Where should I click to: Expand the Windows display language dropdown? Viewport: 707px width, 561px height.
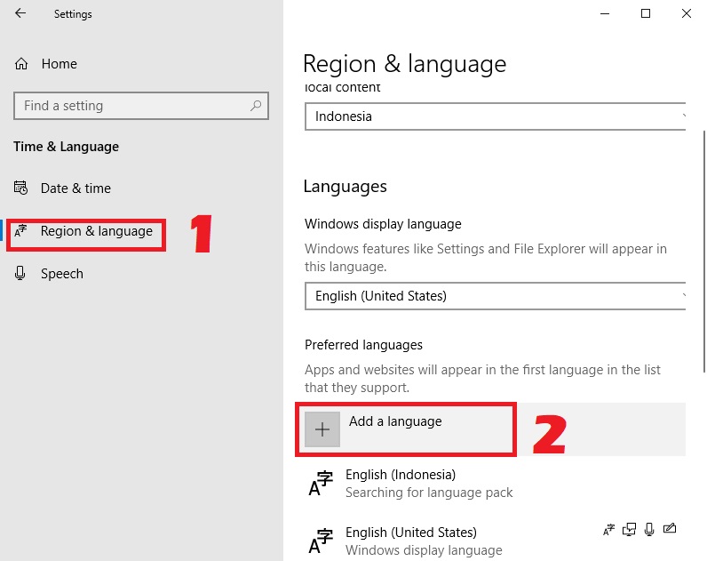(497, 296)
